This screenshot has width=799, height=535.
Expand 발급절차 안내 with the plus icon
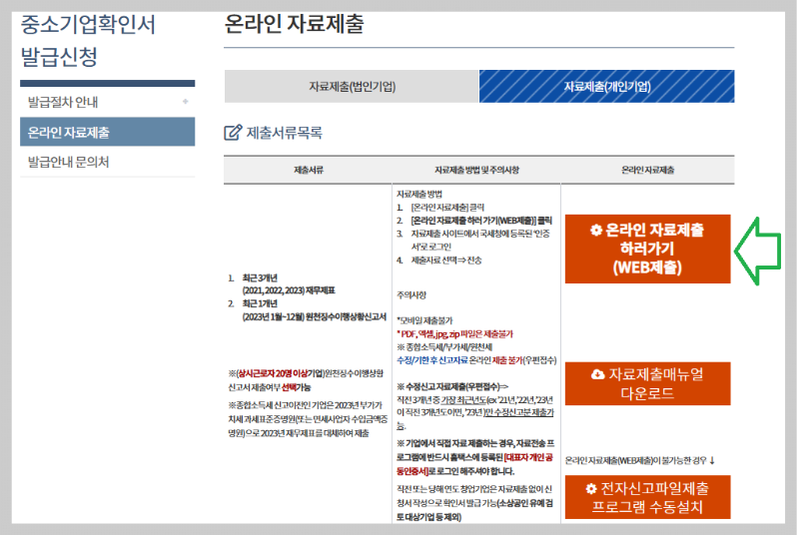[186, 102]
